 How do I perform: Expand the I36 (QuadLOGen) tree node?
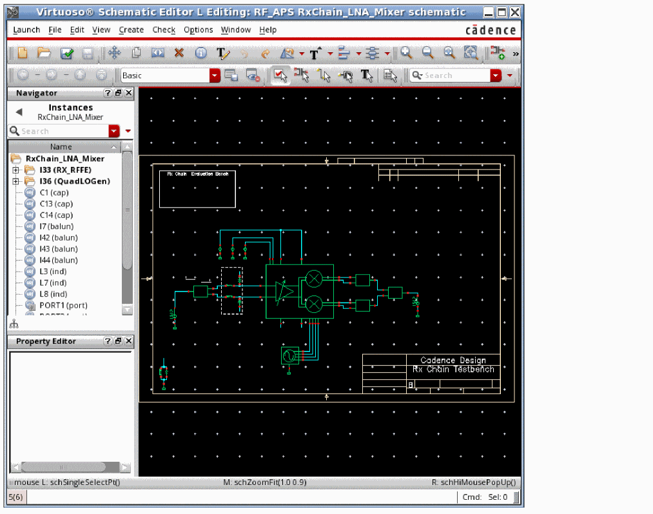[16, 181]
